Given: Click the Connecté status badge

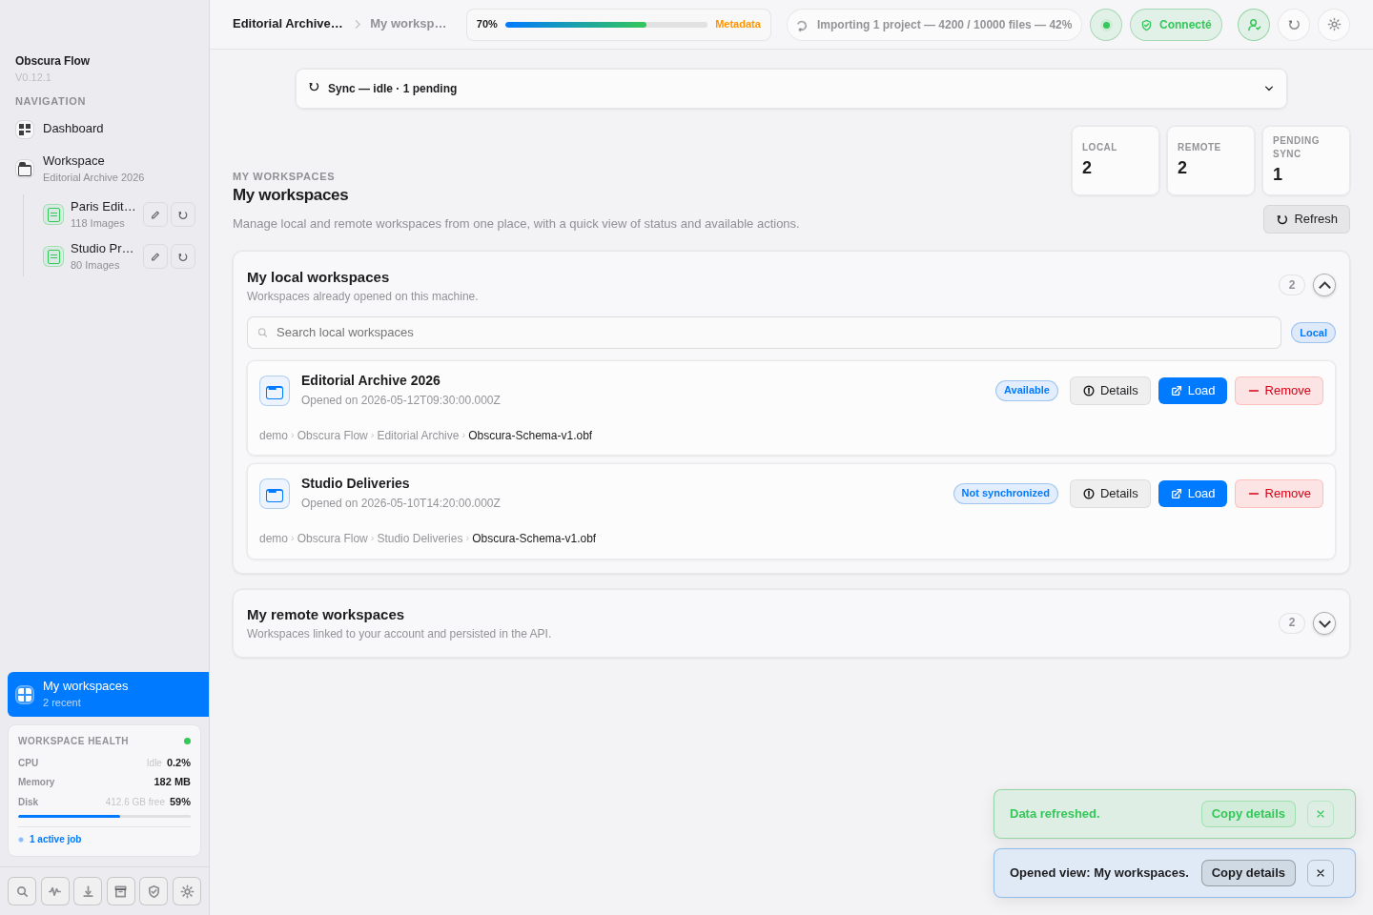Looking at the screenshot, I should [1176, 25].
